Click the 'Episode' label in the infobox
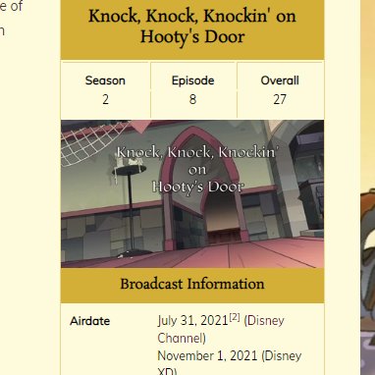This screenshot has width=375, height=375. click(x=193, y=80)
